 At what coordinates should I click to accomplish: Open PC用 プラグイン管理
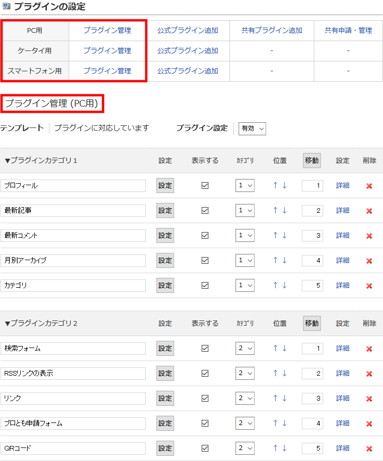coord(107,30)
